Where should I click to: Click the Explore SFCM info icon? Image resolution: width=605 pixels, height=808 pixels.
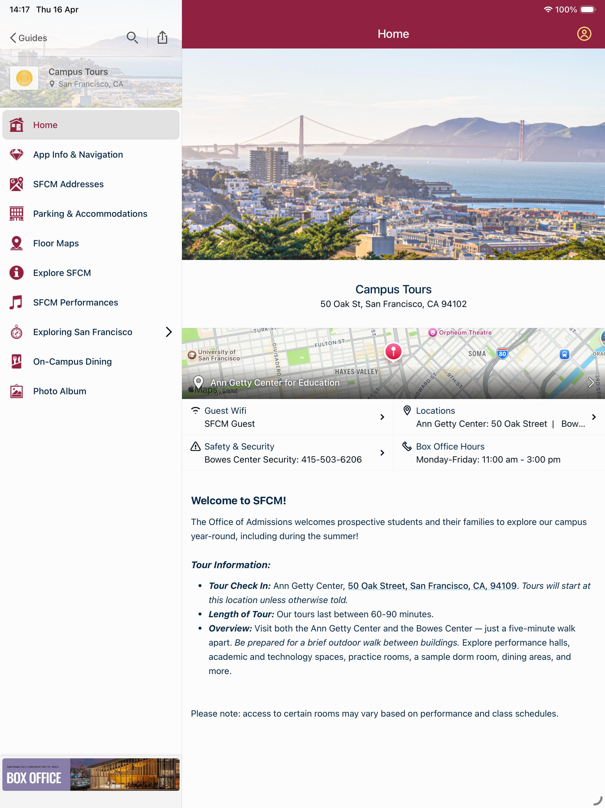tap(17, 273)
